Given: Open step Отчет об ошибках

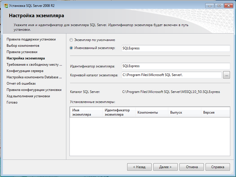Looking at the screenshot, I should click(21, 83).
